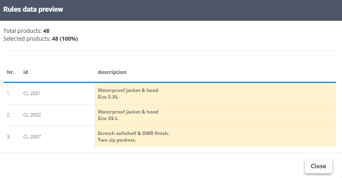Select the Selected products 48 (100%) text
Viewport: 342px width, 178px height.
(x=41, y=39)
